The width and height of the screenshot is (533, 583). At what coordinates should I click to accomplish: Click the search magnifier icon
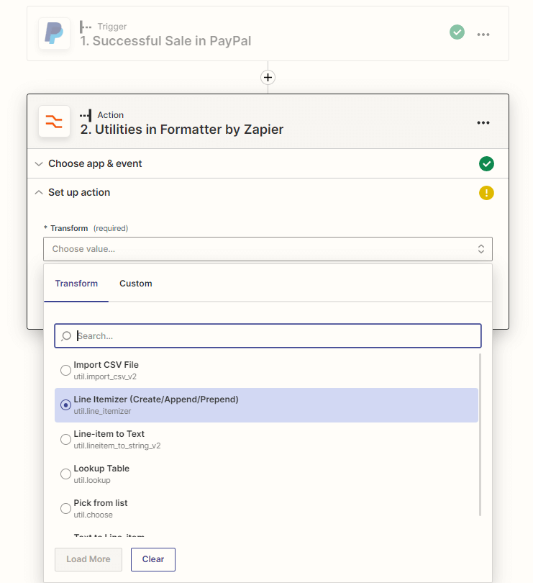click(66, 336)
